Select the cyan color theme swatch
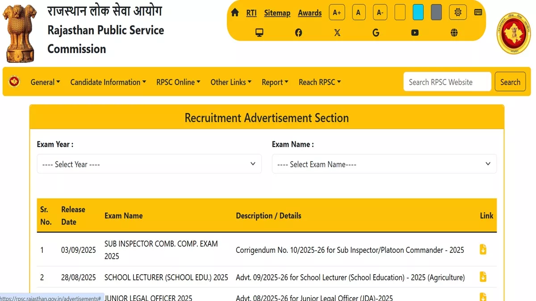This screenshot has height=301, width=536. 418,12
